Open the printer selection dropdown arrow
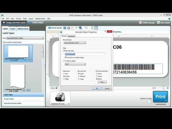Viewport: 172px width, 129px height. click(69, 104)
